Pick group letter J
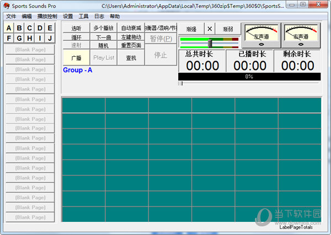 tap(50, 38)
